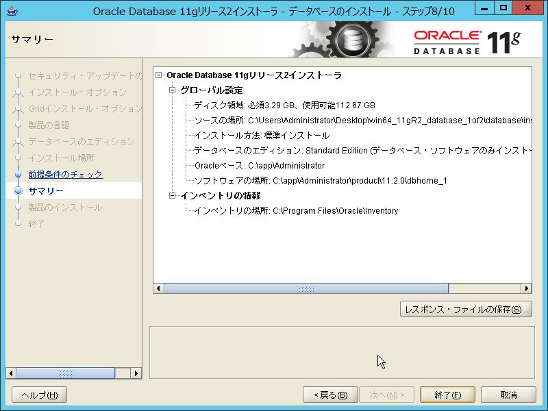Click the 終了 finish button
The height and width of the screenshot is (411, 548).
click(x=447, y=395)
